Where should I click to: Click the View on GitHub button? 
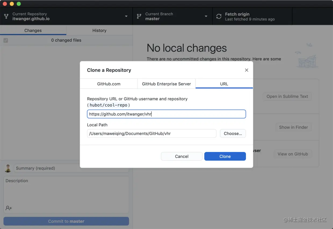[x=293, y=154]
